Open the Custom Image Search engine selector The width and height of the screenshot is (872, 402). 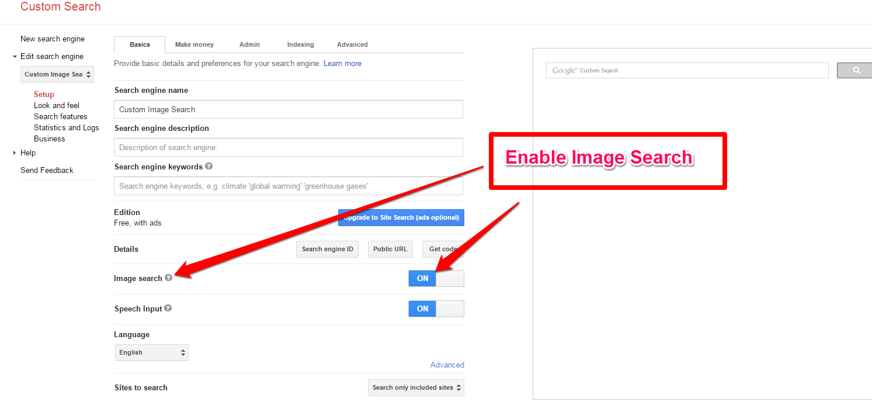coord(57,74)
